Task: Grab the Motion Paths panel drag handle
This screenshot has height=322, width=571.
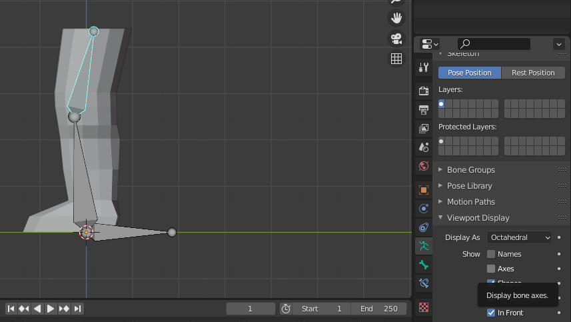Action: pos(562,202)
